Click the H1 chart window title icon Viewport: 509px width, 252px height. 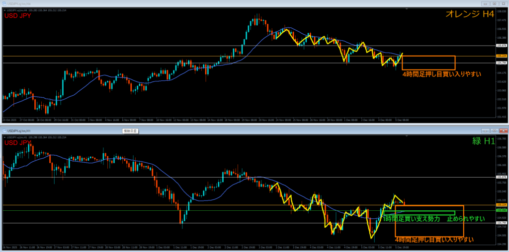click(4, 130)
